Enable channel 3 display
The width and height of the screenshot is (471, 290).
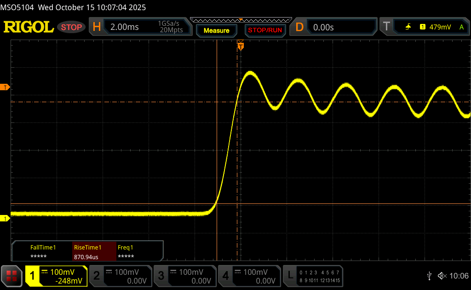click(185, 276)
